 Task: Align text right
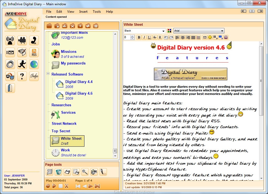[188, 37]
